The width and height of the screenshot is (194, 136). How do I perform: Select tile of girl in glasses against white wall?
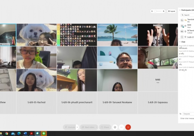[117, 80]
